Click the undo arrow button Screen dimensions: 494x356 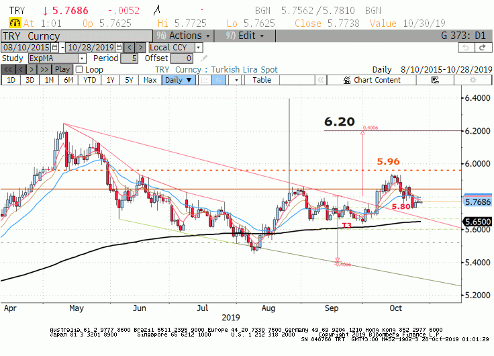click(466, 48)
